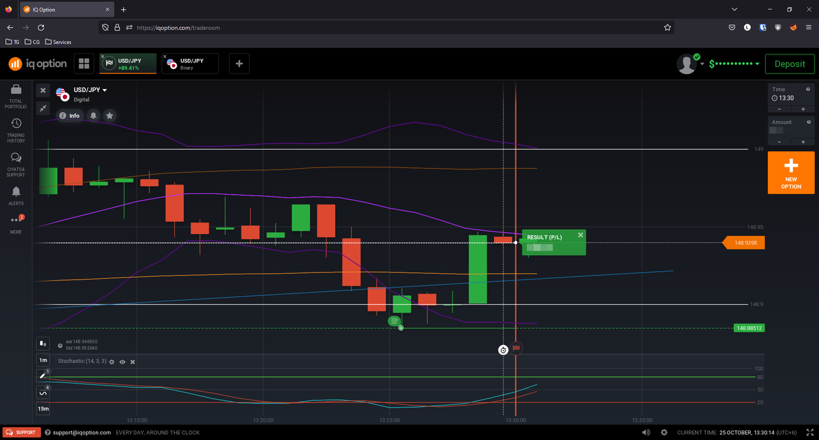The image size is (819, 440).
Task: Click support@iqoption.com email link
Action: click(x=81, y=432)
